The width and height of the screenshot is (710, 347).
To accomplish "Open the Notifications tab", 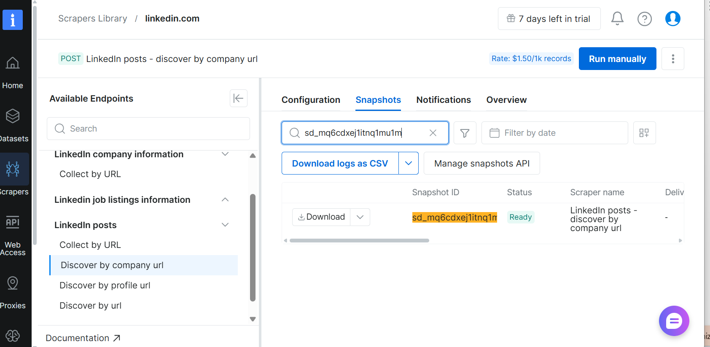I will [x=444, y=100].
